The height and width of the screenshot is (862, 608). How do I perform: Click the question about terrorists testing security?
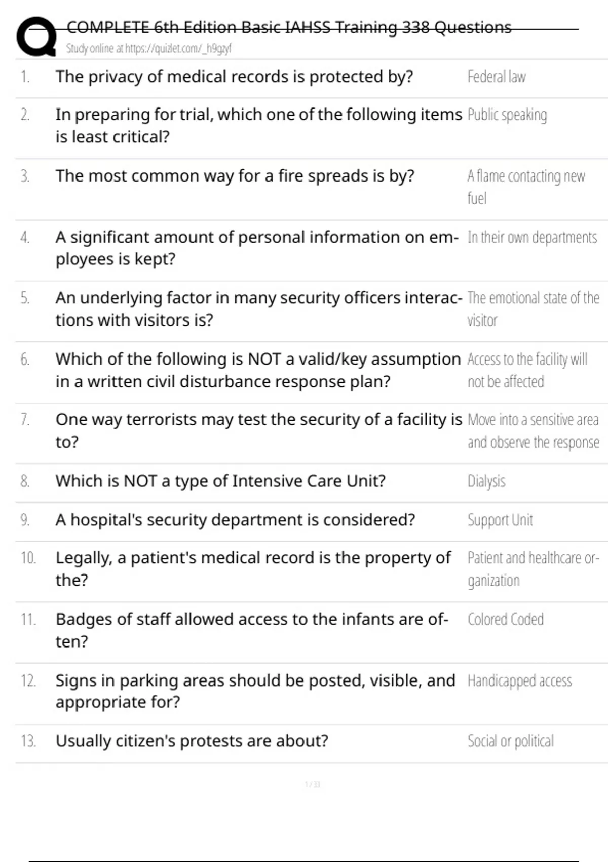coord(258,430)
